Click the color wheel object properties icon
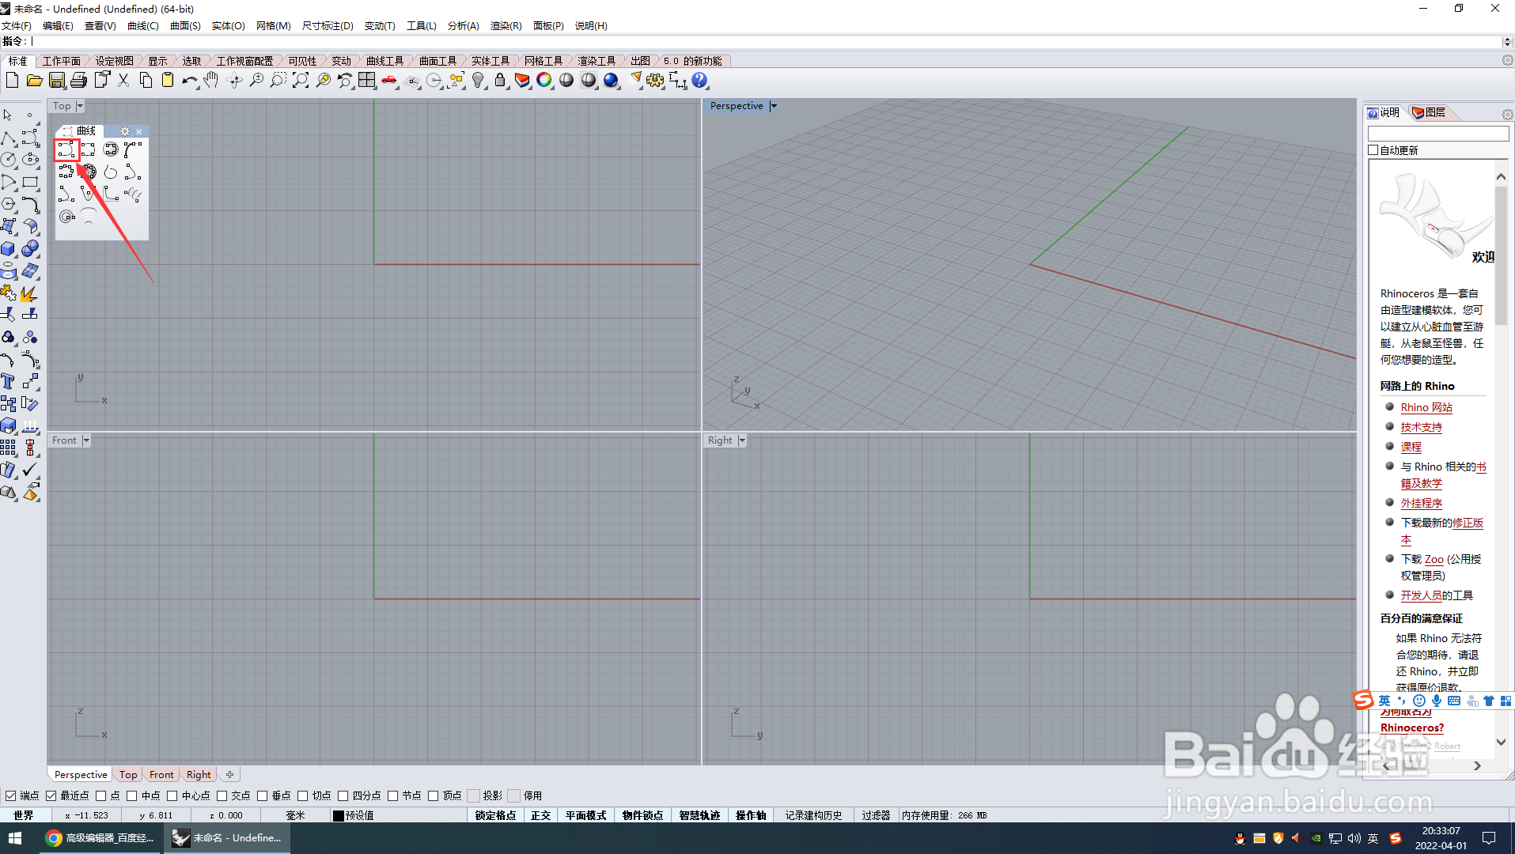Screen dimensions: 1515x854 (x=544, y=80)
